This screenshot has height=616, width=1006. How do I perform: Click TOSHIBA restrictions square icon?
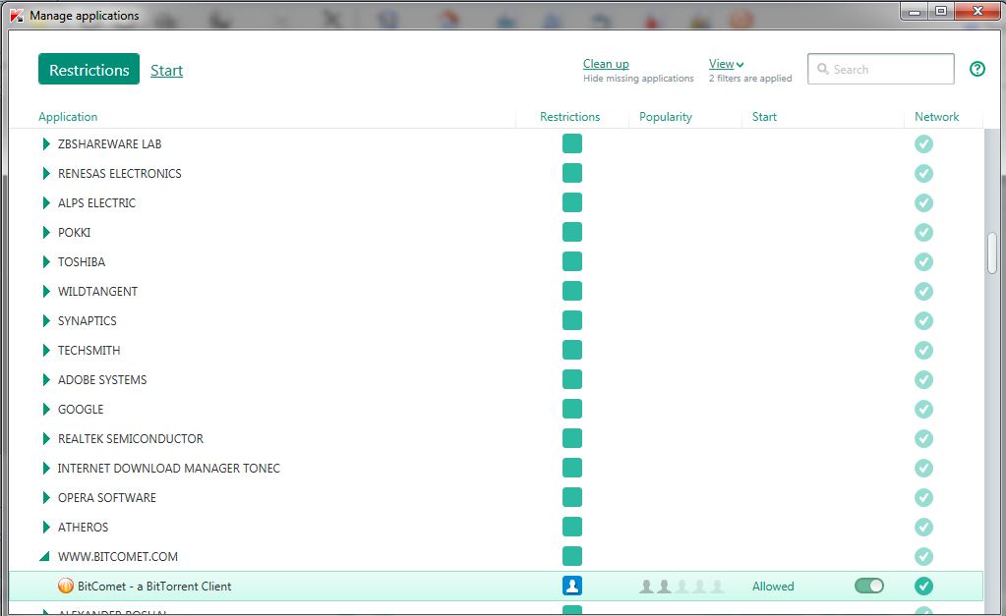tap(572, 261)
